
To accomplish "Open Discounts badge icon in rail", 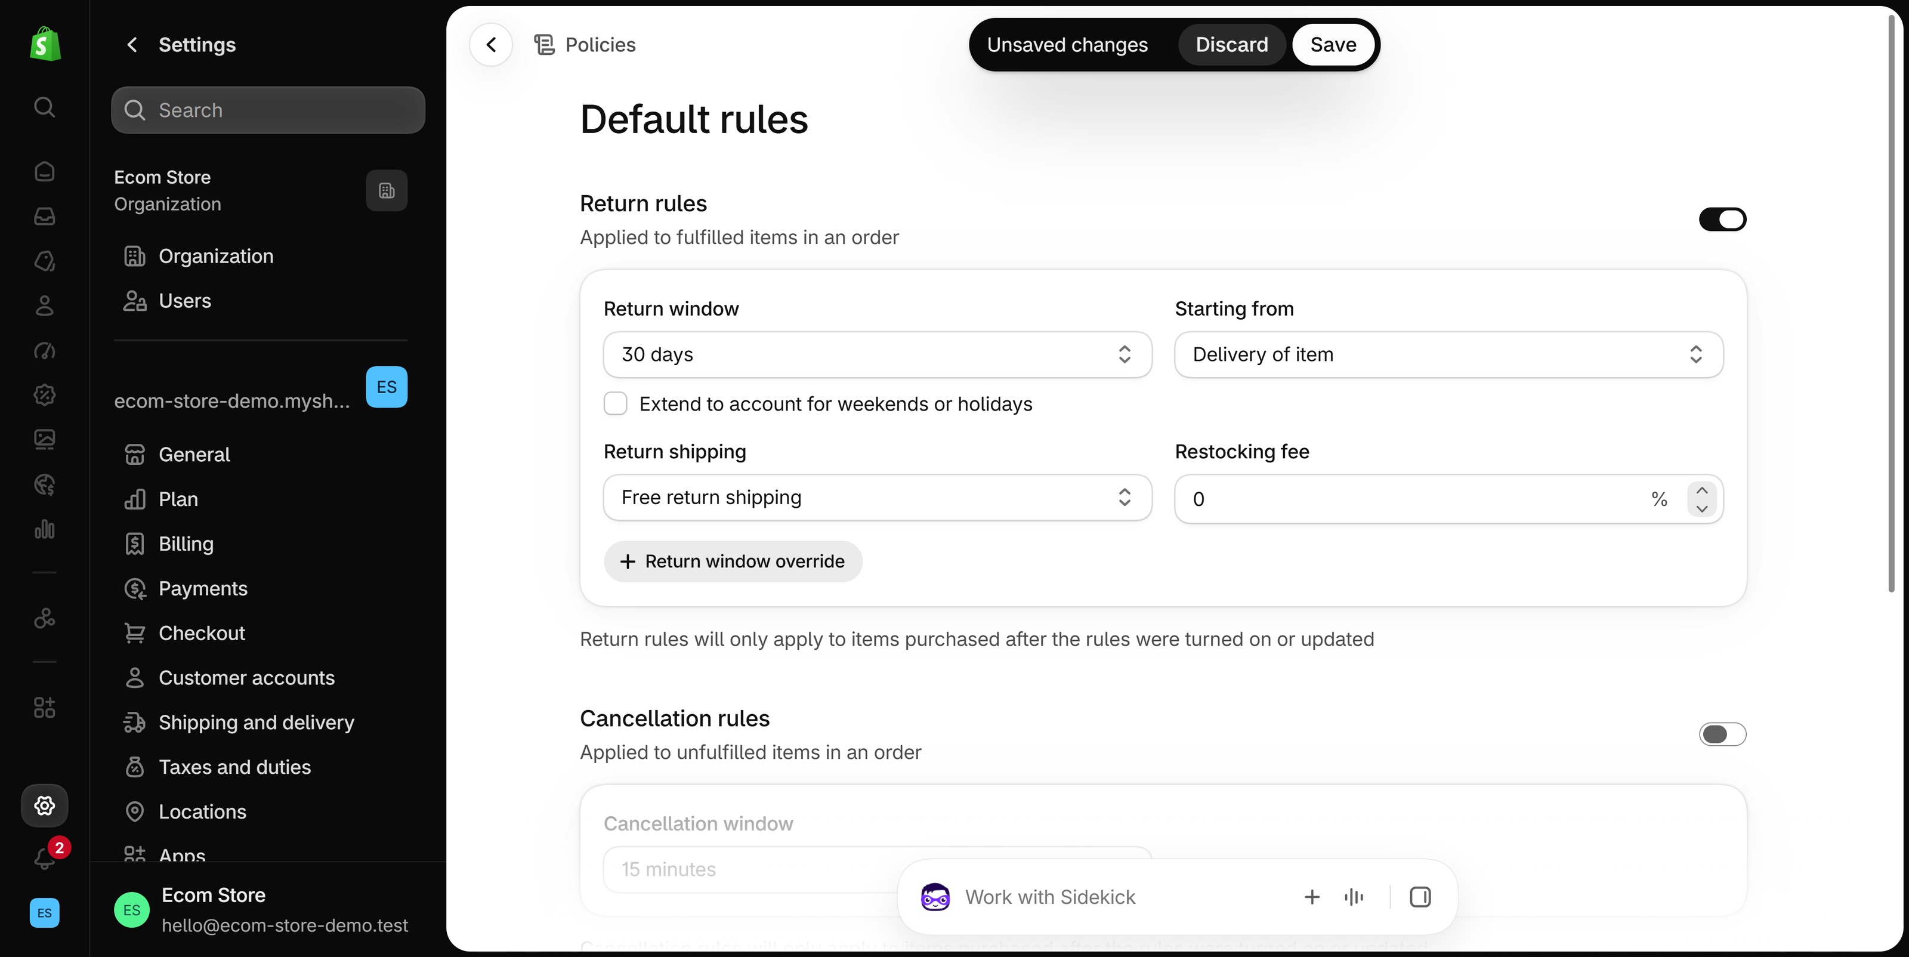I will coord(45,395).
